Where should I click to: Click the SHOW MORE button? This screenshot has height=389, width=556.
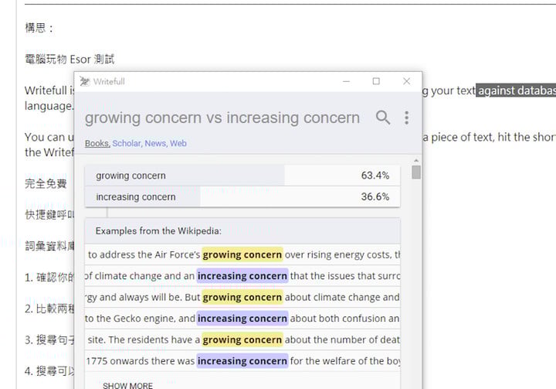[127, 385]
